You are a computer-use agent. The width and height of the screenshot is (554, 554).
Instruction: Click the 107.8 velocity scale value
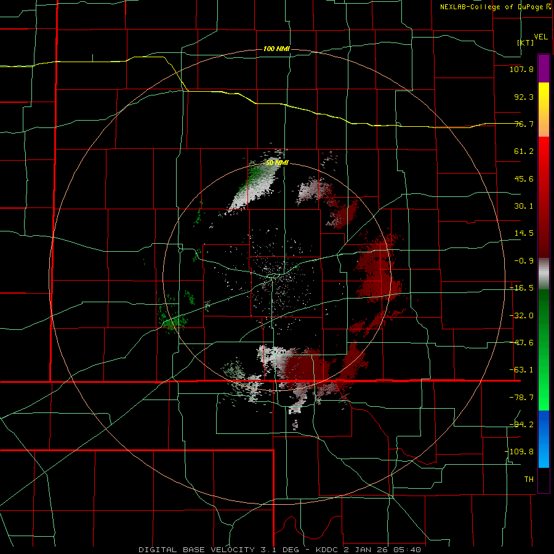tap(521, 69)
